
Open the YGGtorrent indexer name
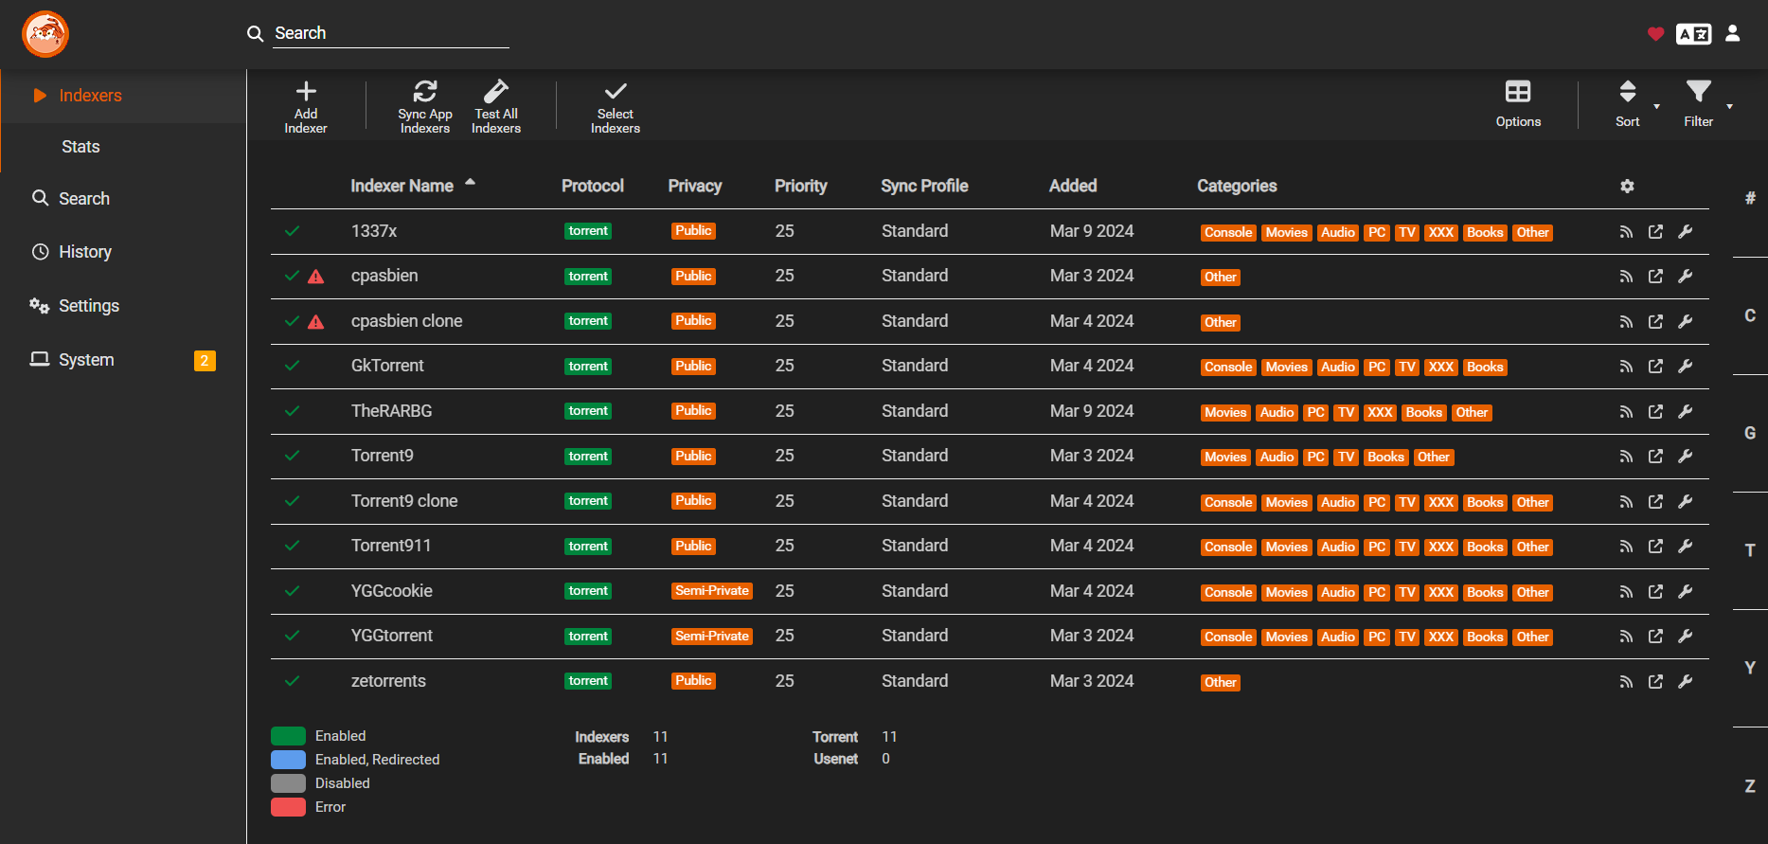392,636
